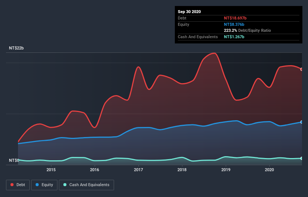Click the 2019 x-axis label

(x=226, y=170)
